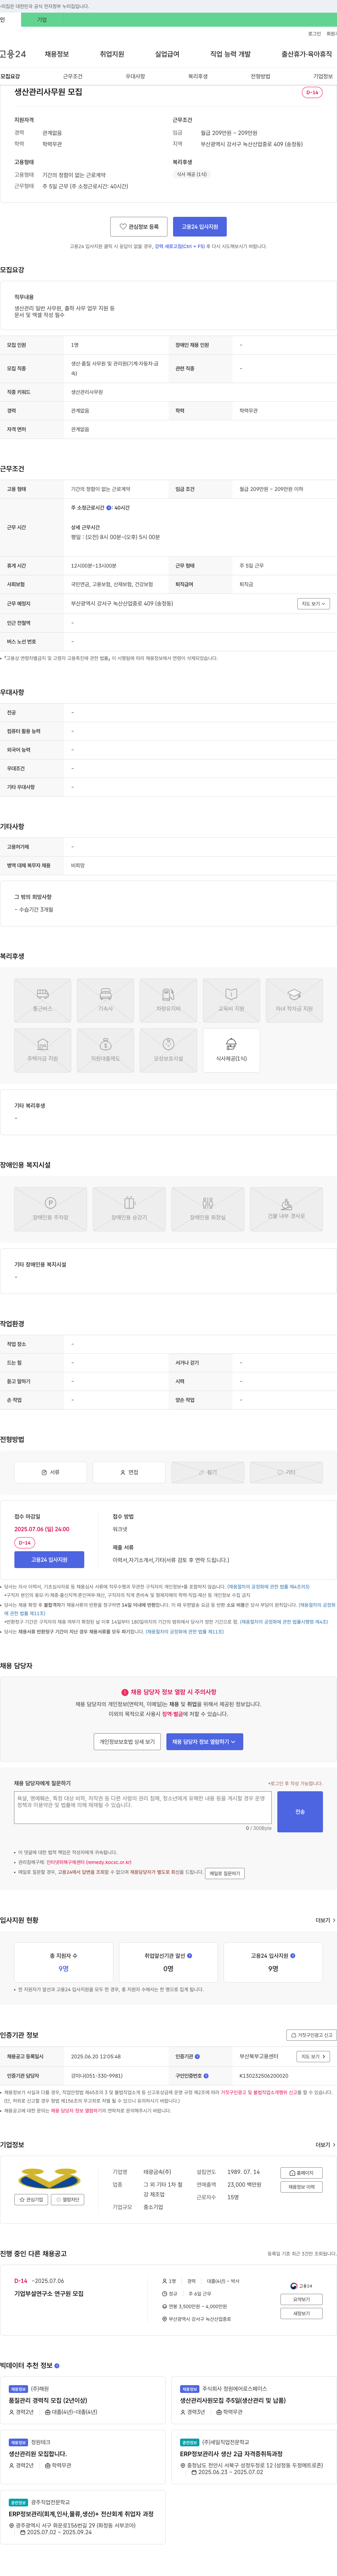Click the 교육비 지원 benefit icon

231,994
